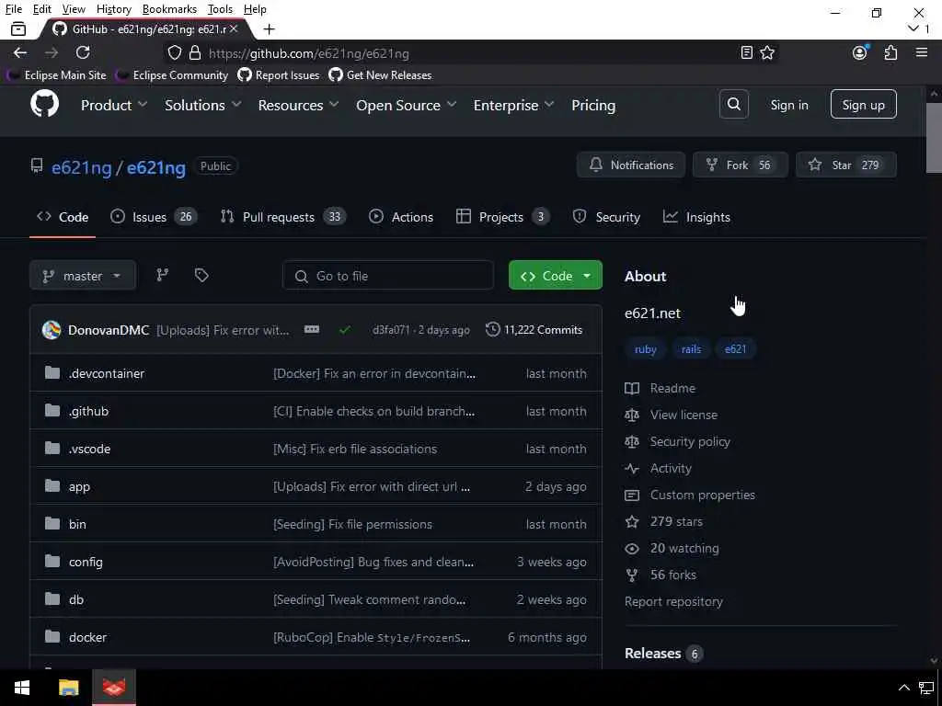Viewport: 942px width, 706px height.
Task: Expand the Solutions menu
Action: tap(203, 105)
